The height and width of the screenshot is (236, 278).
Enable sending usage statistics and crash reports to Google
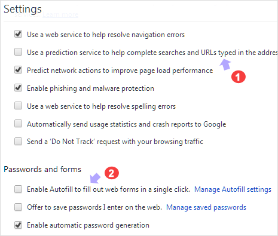(x=18, y=124)
